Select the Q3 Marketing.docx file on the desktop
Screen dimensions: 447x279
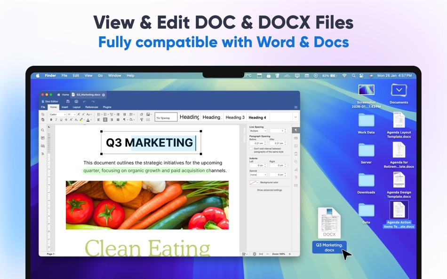tap(328, 223)
